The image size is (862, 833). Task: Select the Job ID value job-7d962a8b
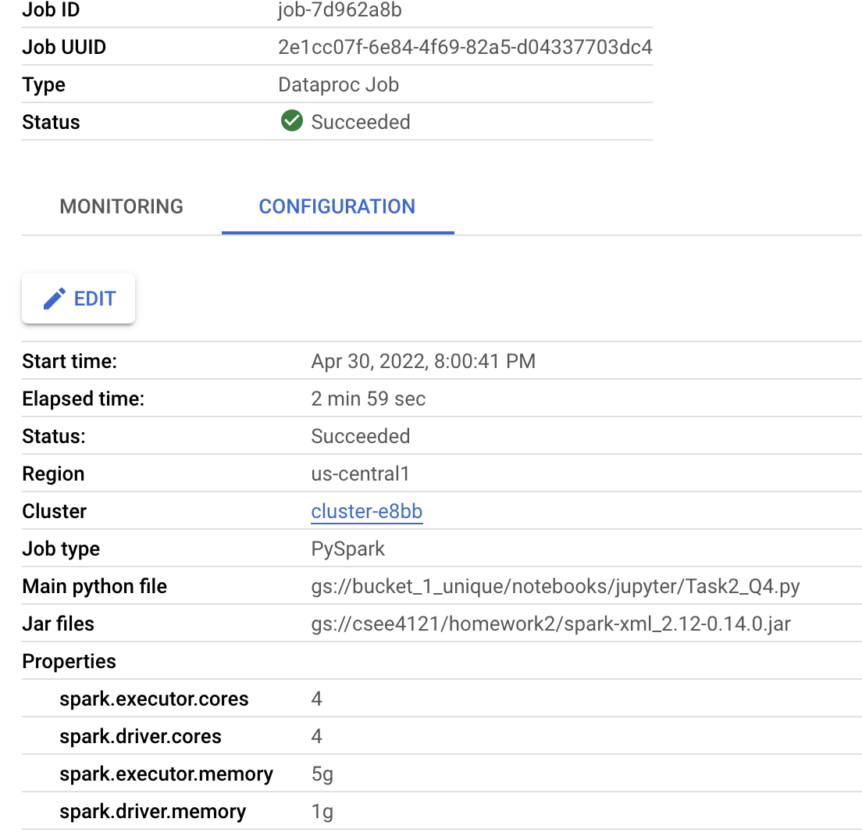click(x=340, y=10)
